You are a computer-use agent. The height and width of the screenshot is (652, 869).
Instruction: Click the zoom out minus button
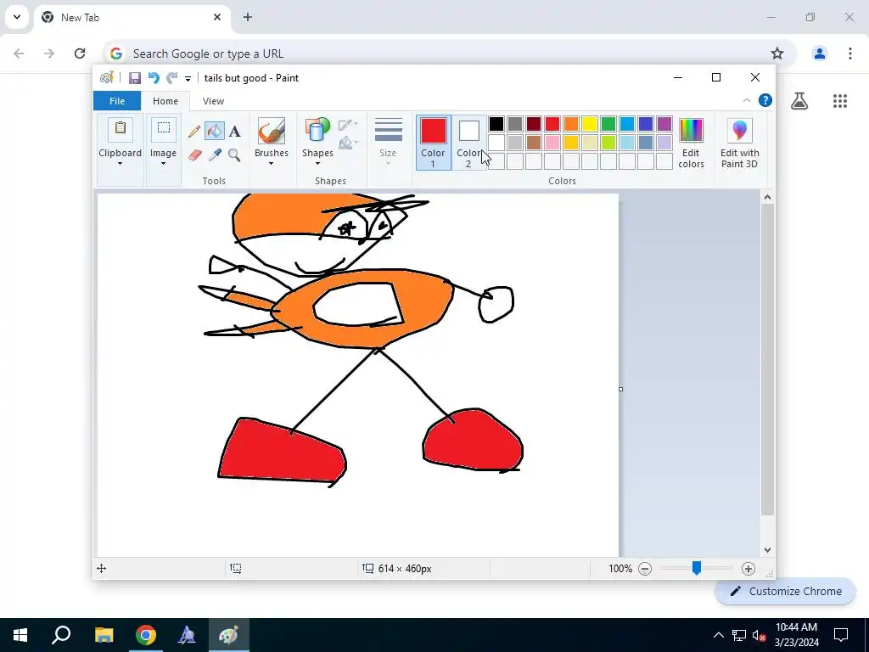(x=645, y=568)
